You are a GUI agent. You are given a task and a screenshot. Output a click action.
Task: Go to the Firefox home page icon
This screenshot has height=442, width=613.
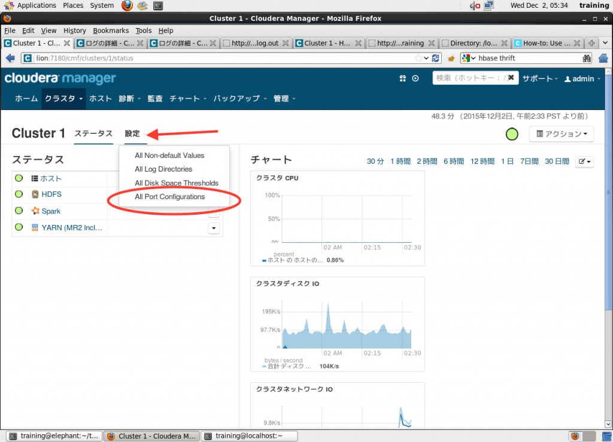coord(603,58)
